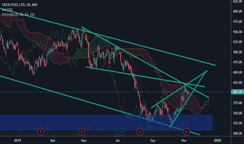The height and width of the screenshot is (144, 244).
Task: Click the TATA STEEL LTD, 1D, NSE title
Action: (x=20, y=5)
